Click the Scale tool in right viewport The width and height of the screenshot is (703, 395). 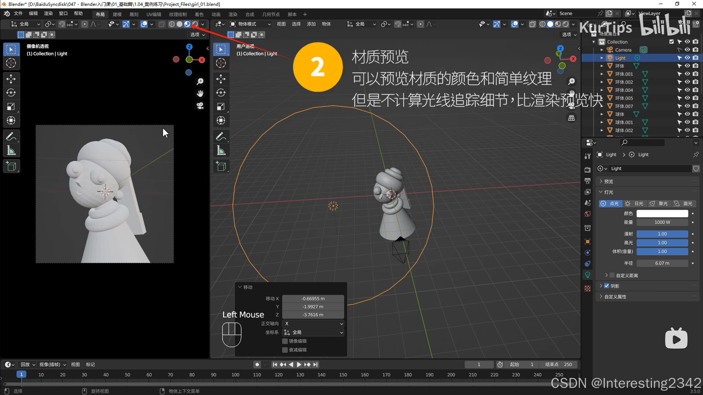pyautogui.click(x=221, y=106)
